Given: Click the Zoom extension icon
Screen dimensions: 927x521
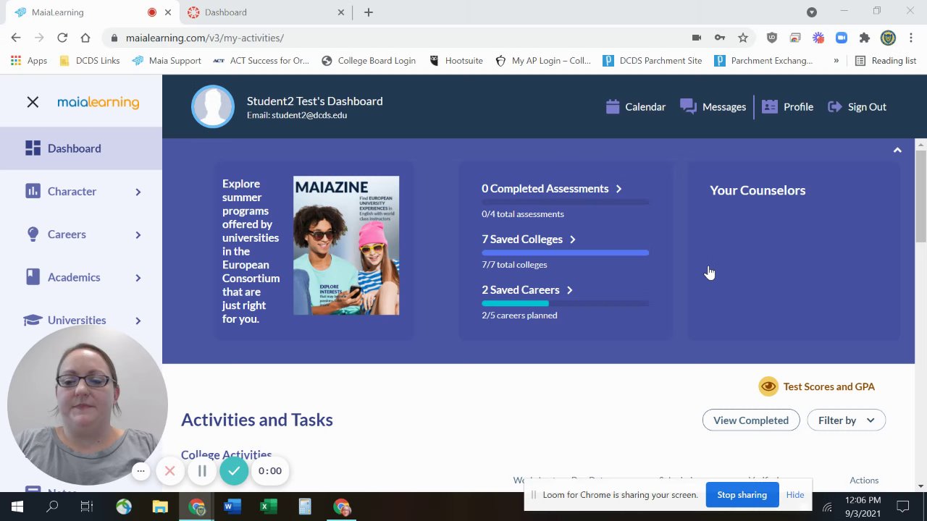Looking at the screenshot, I should tap(842, 38).
